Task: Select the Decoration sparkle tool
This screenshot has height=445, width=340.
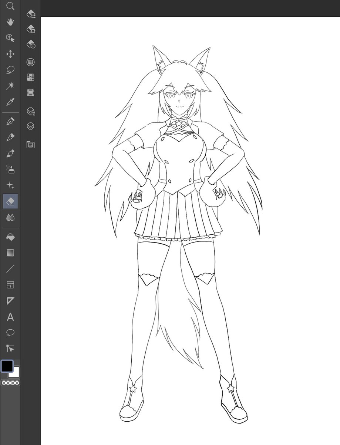Action: point(10,185)
